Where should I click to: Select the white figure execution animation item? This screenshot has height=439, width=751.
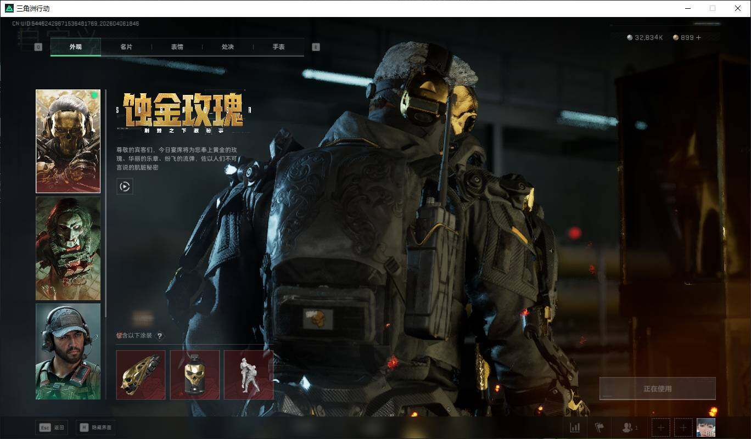pyautogui.click(x=249, y=375)
